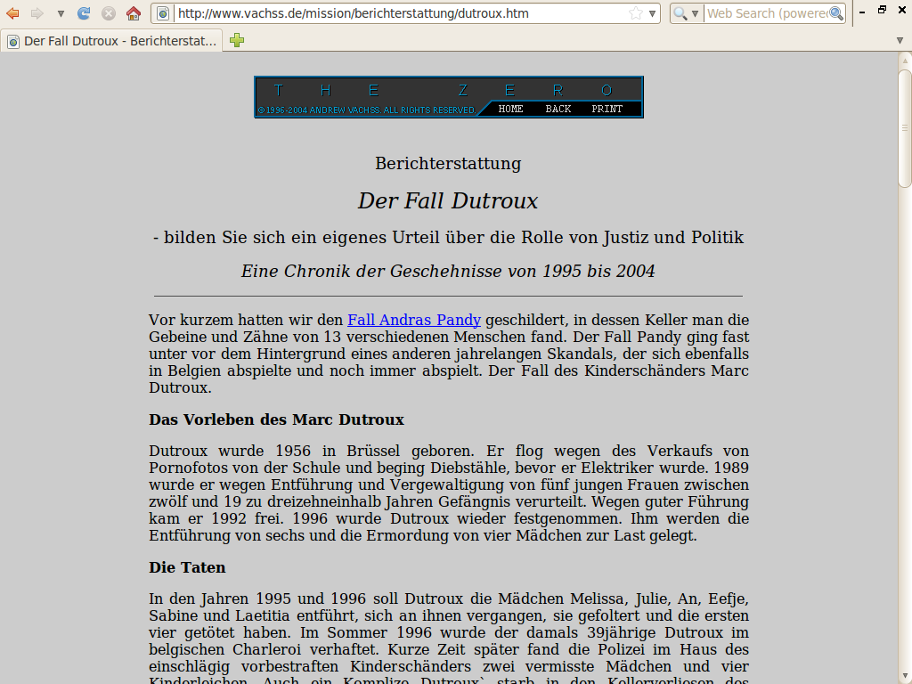Viewport: 912px width, 684px height.
Task: Click BACK in The Zero banner
Action: tap(558, 109)
